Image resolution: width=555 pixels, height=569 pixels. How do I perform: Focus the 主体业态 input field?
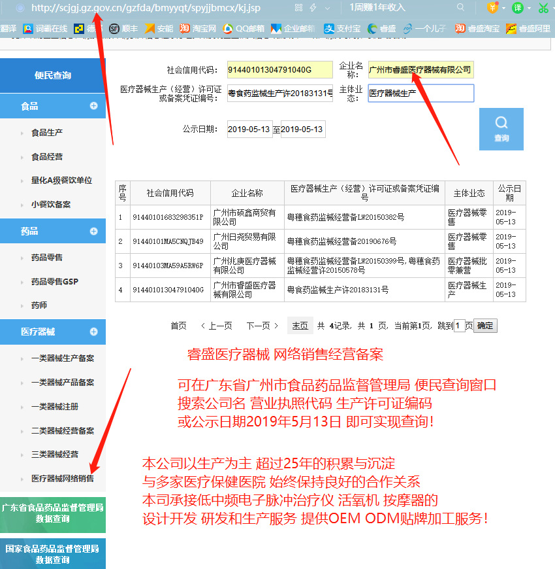click(420, 94)
